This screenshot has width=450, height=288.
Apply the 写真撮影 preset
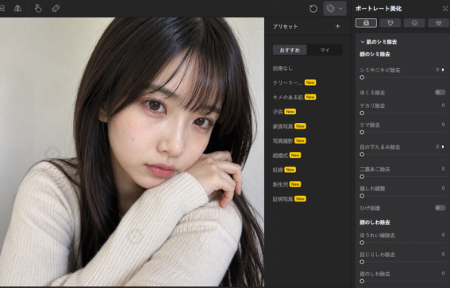[x=289, y=141]
